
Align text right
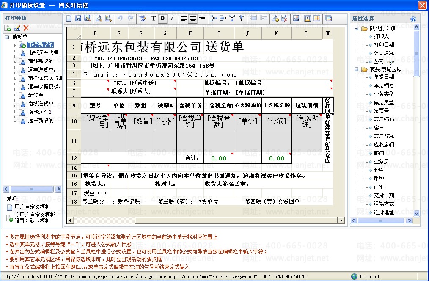[202, 18]
